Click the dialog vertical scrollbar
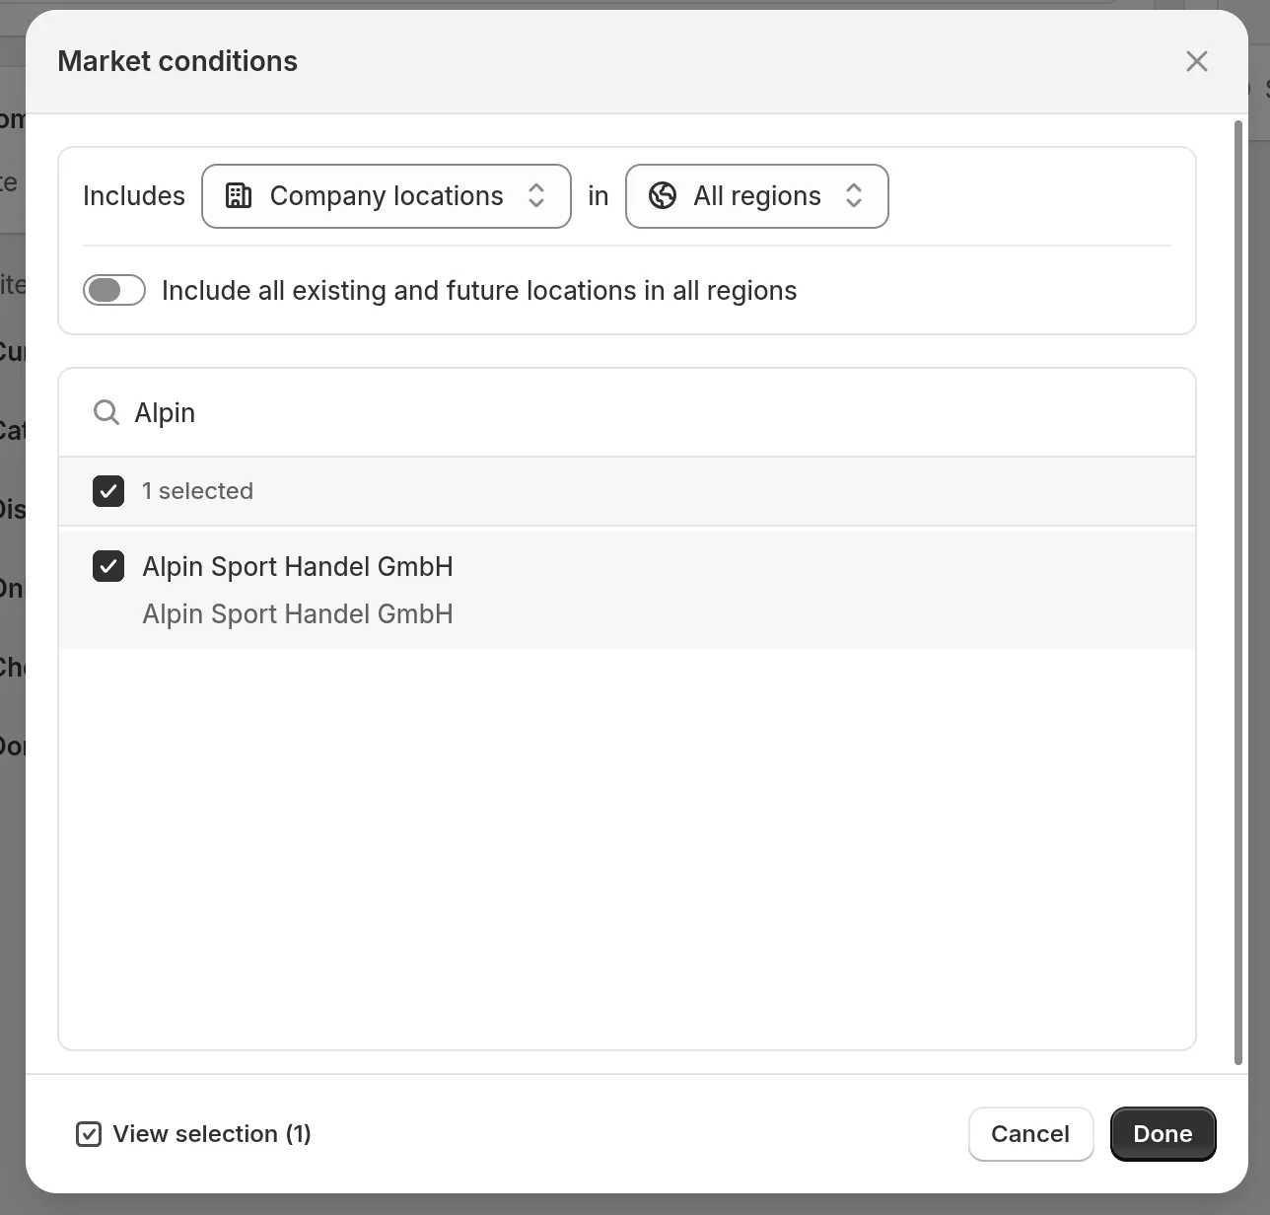 click(x=1238, y=592)
